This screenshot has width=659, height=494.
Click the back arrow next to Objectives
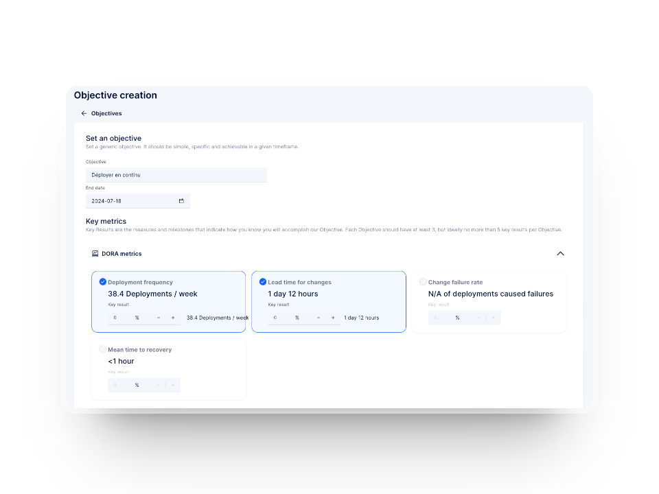84,113
